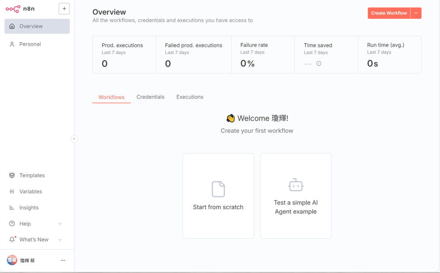Viewport: 440px width, 273px height.
Task: Collapse the sidebar with the chevron handle
Action: [x=74, y=139]
